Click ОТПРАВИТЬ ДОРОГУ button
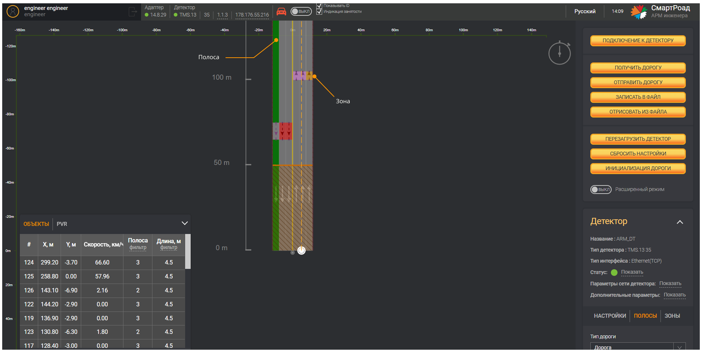Image resolution: width=702 pixels, height=353 pixels. (638, 83)
